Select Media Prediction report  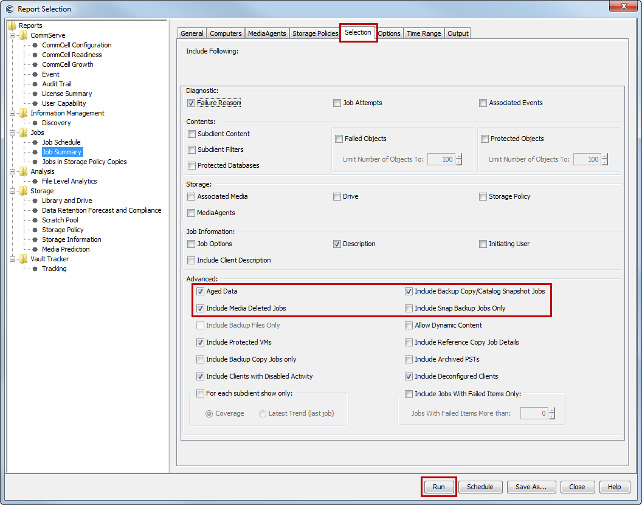click(x=66, y=249)
